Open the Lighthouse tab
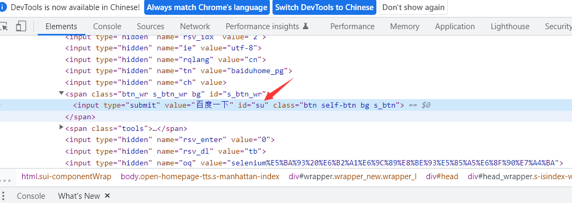This screenshot has height=203, width=572. (510, 27)
